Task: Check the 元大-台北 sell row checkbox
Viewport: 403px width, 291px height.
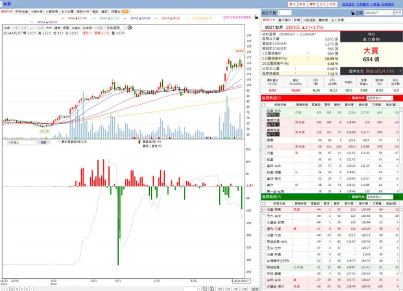Action: (264, 216)
